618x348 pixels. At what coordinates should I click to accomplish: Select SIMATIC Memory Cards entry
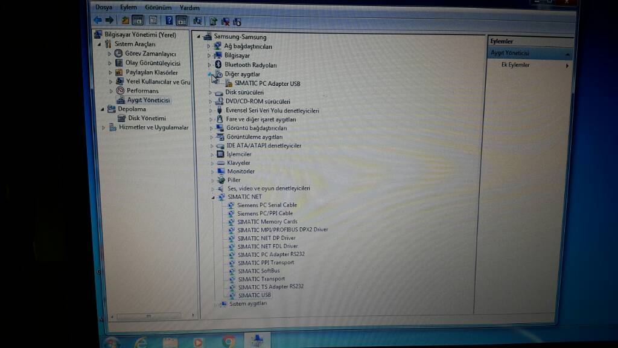267,222
